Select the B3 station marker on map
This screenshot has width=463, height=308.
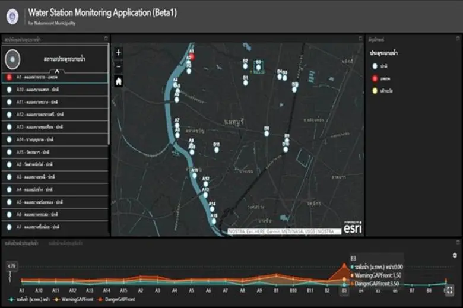[258, 67]
